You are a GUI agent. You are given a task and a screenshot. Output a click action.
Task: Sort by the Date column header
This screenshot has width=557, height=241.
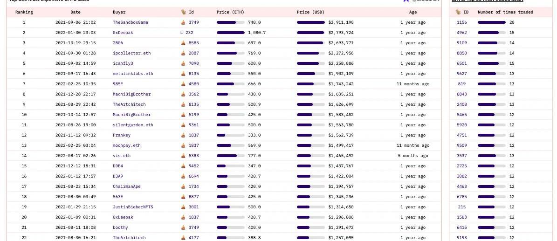point(76,12)
